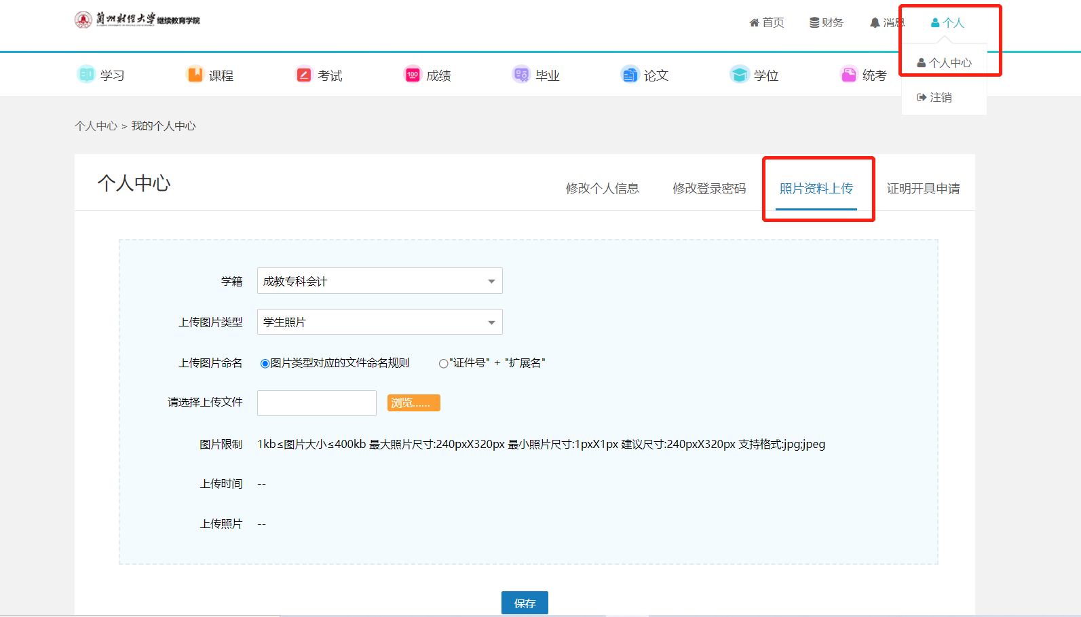
Task: Click the 保存 save button
Action: pyautogui.click(x=525, y=603)
